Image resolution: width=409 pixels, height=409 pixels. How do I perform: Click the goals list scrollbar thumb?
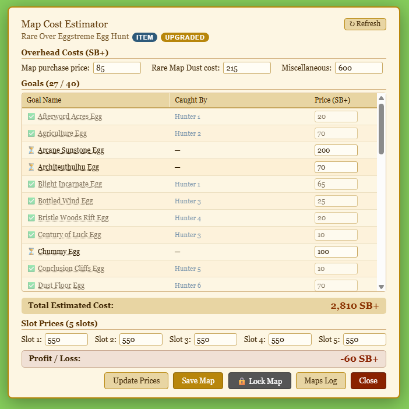pyautogui.click(x=382, y=129)
